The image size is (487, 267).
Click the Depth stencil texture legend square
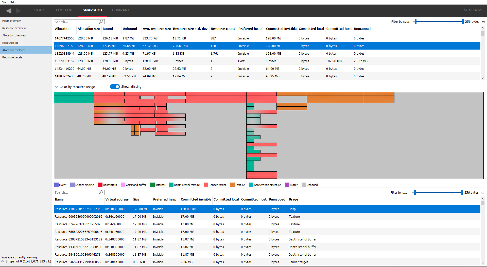[x=171, y=185]
